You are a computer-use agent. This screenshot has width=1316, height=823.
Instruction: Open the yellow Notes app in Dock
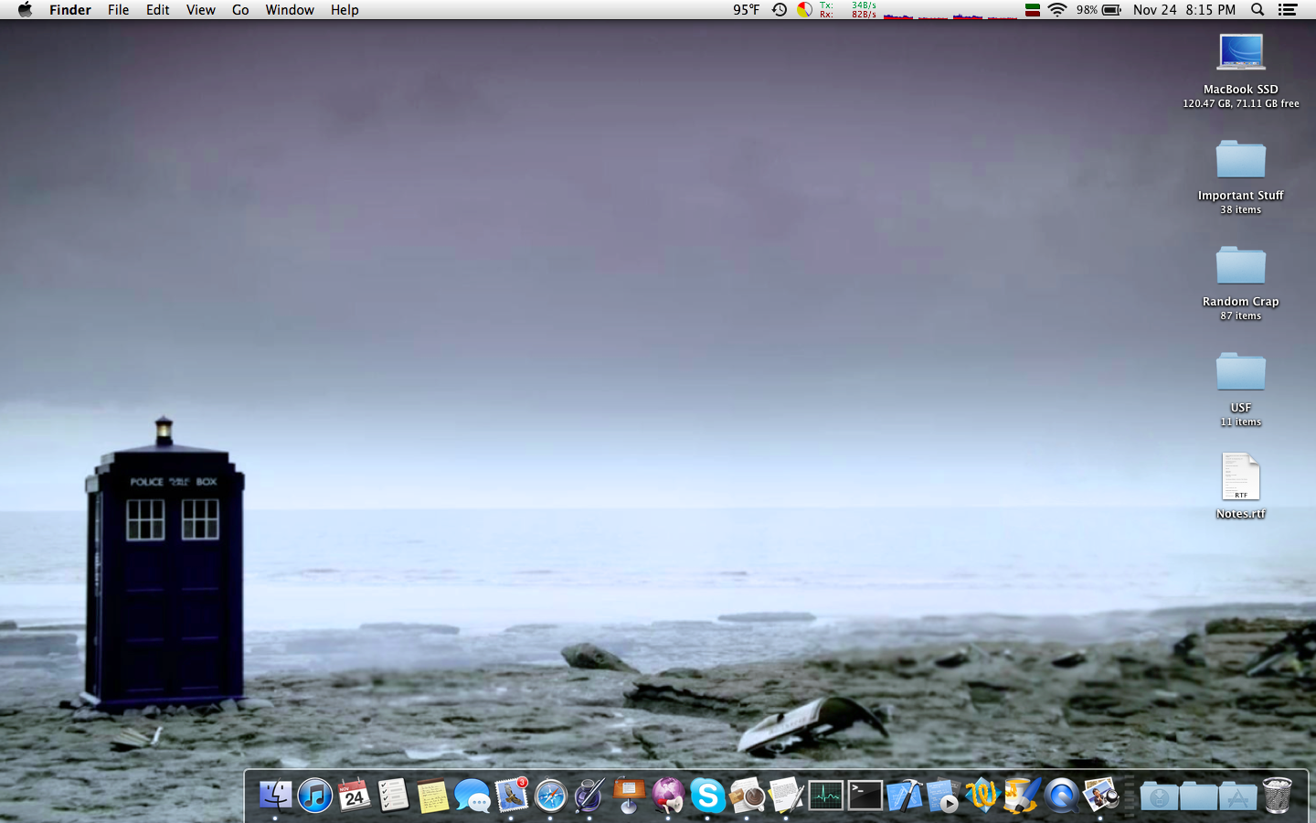pyautogui.click(x=433, y=795)
